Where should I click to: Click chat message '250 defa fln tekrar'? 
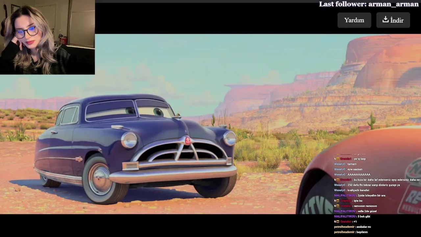[x=374, y=185]
